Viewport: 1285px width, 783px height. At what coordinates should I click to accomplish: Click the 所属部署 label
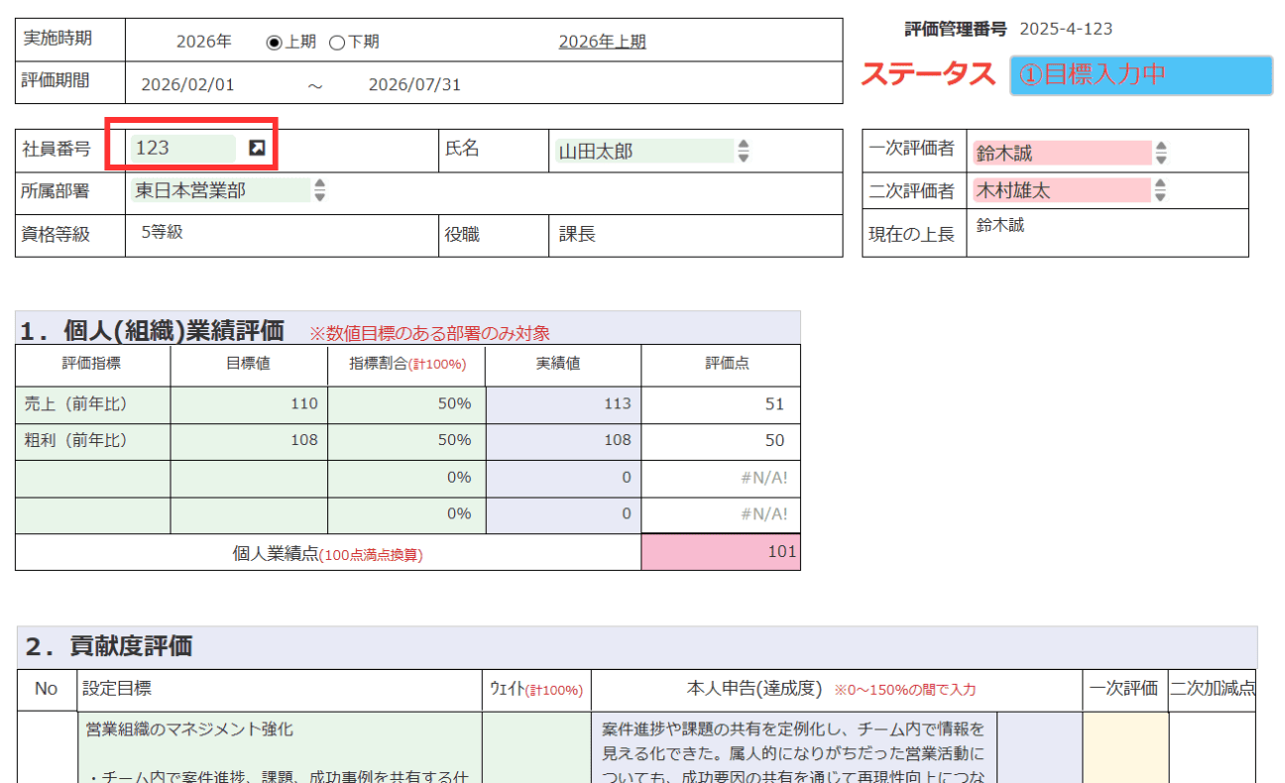coord(56,191)
